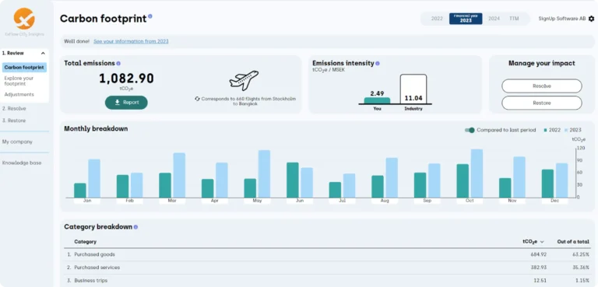598x287 pixels.
Task: Click the 684.92 tCO2e value
Action: (539, 254)
